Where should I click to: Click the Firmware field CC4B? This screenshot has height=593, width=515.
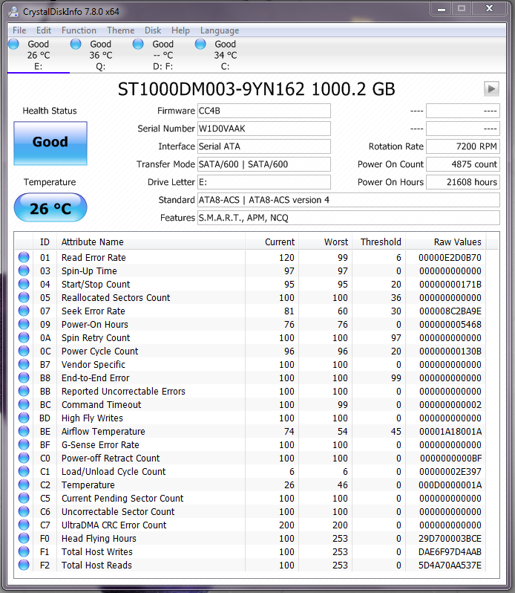tap(264, 111)
